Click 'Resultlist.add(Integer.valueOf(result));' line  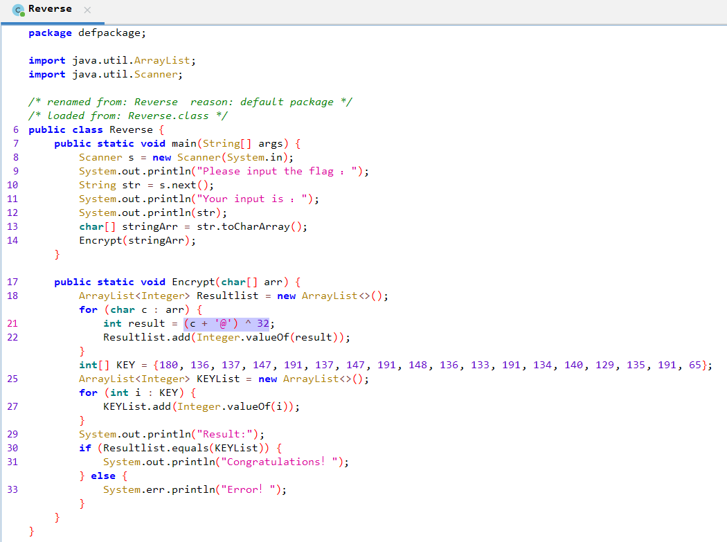pos(226,337)
